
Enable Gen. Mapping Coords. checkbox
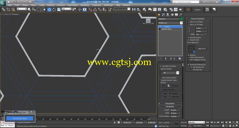pos(188,60)
